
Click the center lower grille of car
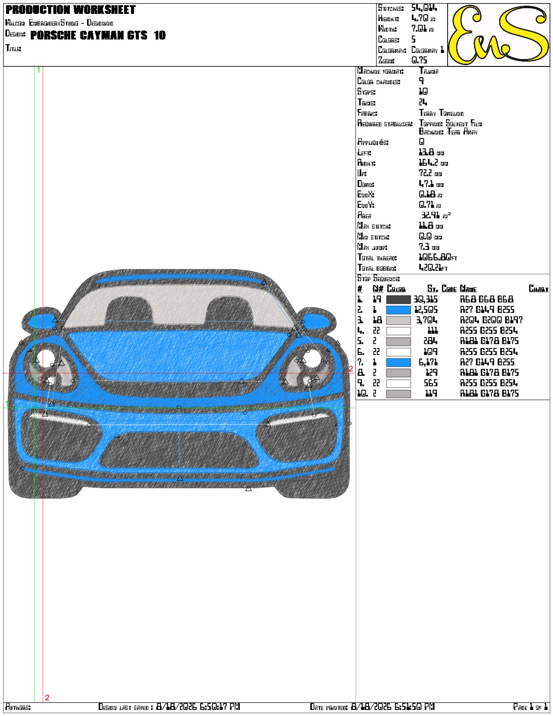point(179,450)
